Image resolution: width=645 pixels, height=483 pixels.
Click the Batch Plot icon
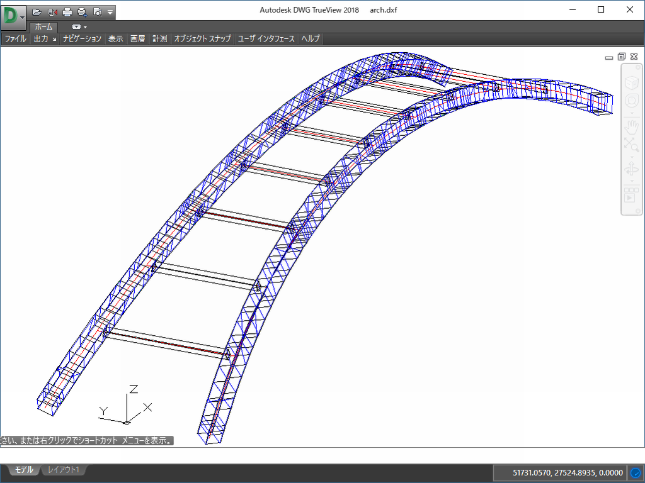click(82, 12)
